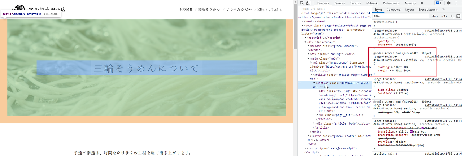Select the Event Listeners sidebar tab
This screenshot has width=462, height=156.
[x=428, y=10]
